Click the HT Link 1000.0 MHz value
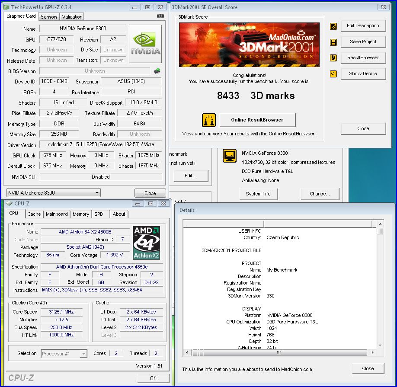This screenshot has height=387, width=397. point(61,335)
